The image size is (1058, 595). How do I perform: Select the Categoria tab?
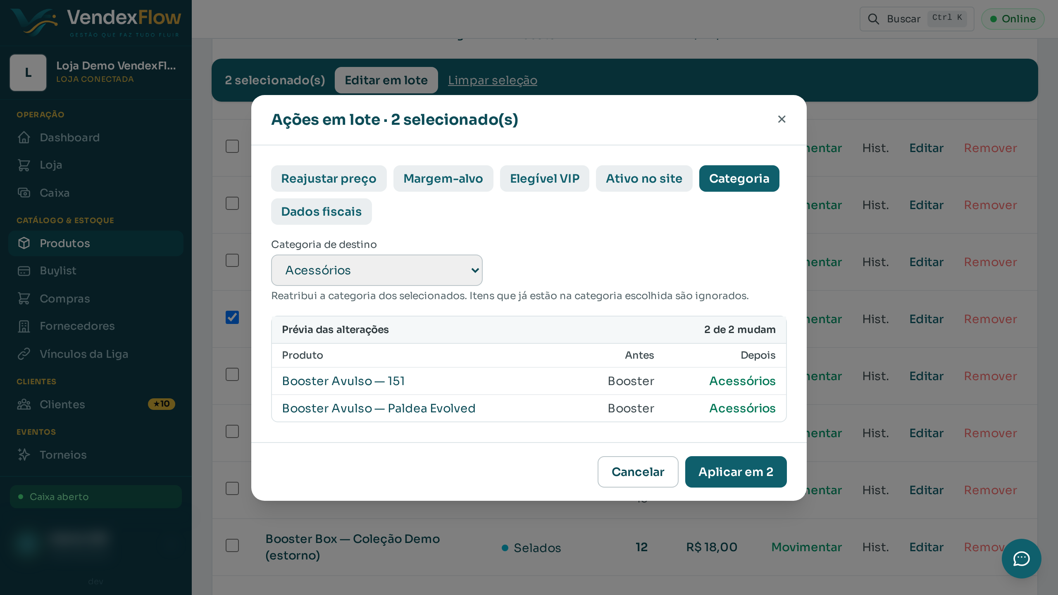[x=739, y=178]
